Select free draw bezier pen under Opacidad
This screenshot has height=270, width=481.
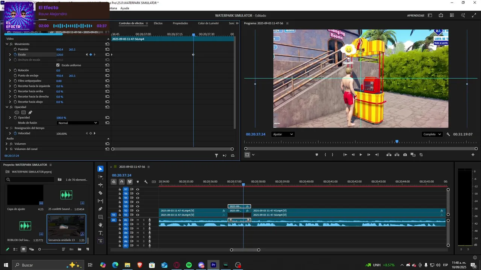(30, 112)
